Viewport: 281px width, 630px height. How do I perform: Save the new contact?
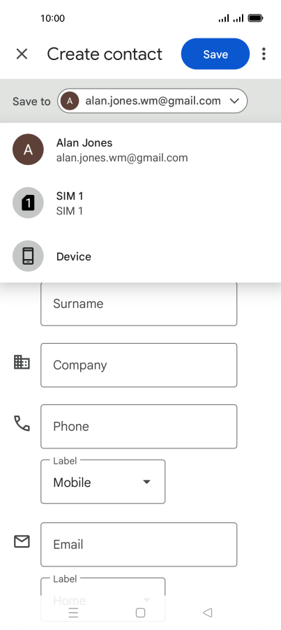215,54
